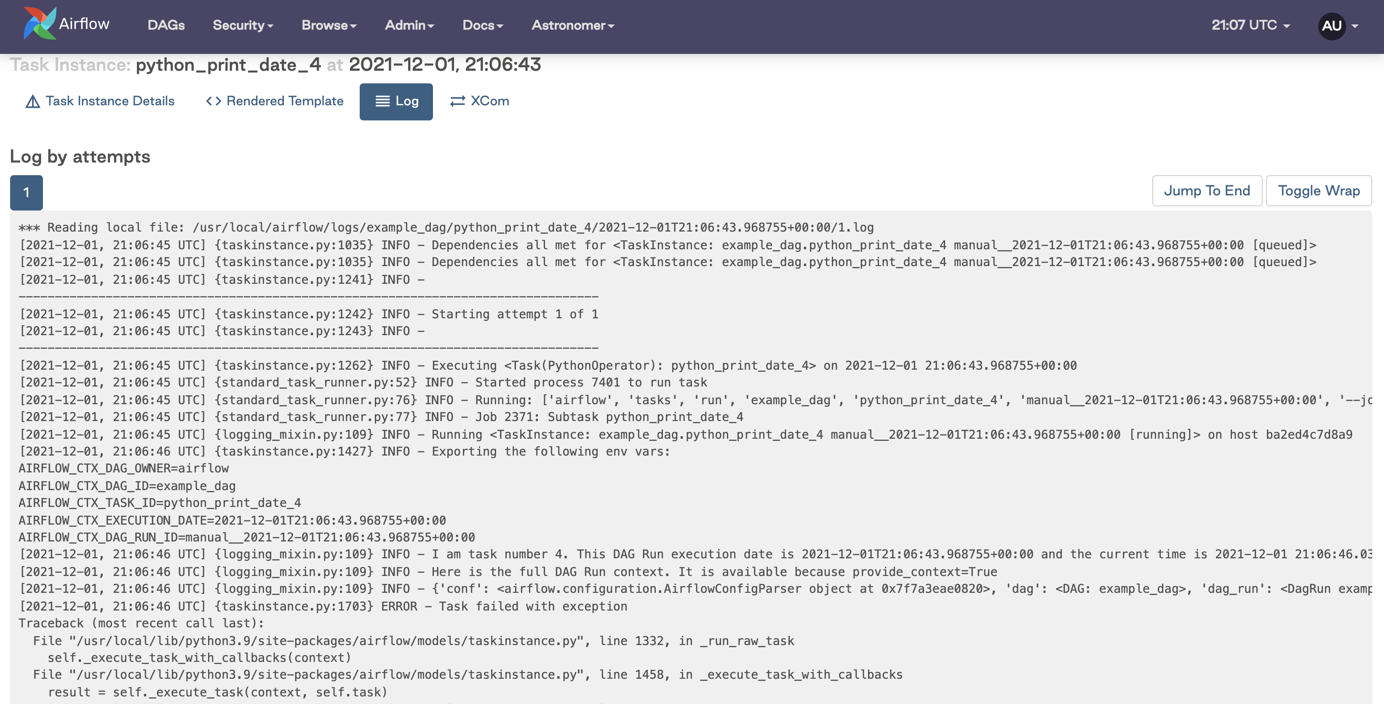
Task: Open the Docs dropdown menu
Action: (483, 25)
